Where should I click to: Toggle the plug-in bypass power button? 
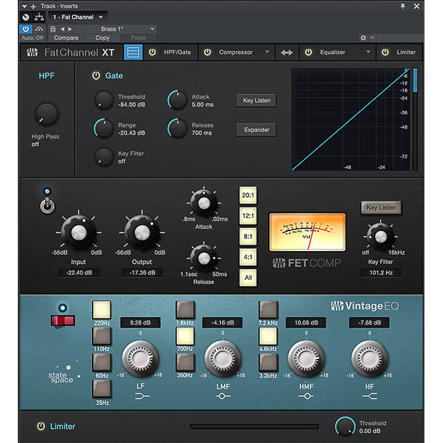tap(26, 29)
